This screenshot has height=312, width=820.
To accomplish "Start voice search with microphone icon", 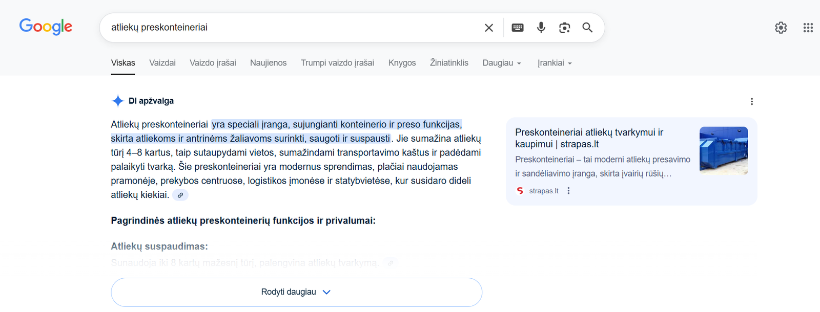I will (x=541, y=28).
